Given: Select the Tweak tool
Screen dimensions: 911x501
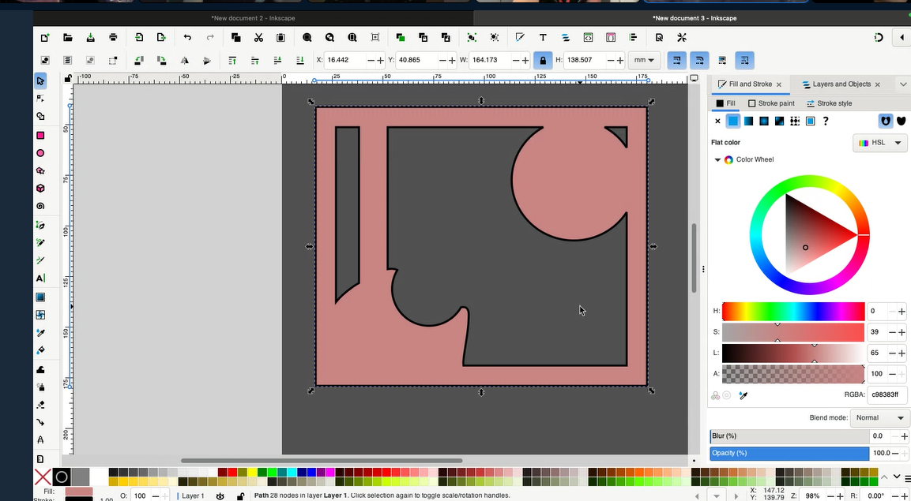Looking at the screenshot, I should click(40, 369).
